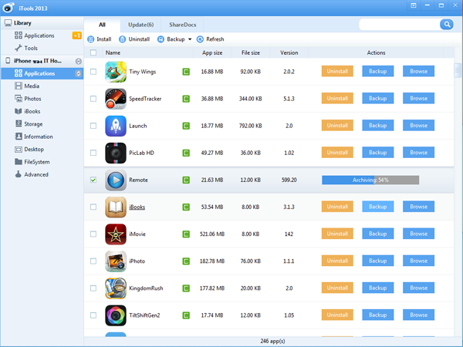Uncheck the Remote app checkbox
Image resolution: width=463 pixels, height=347 pixels.
point(93,180)
